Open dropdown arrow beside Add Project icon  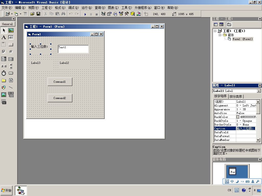12,14
